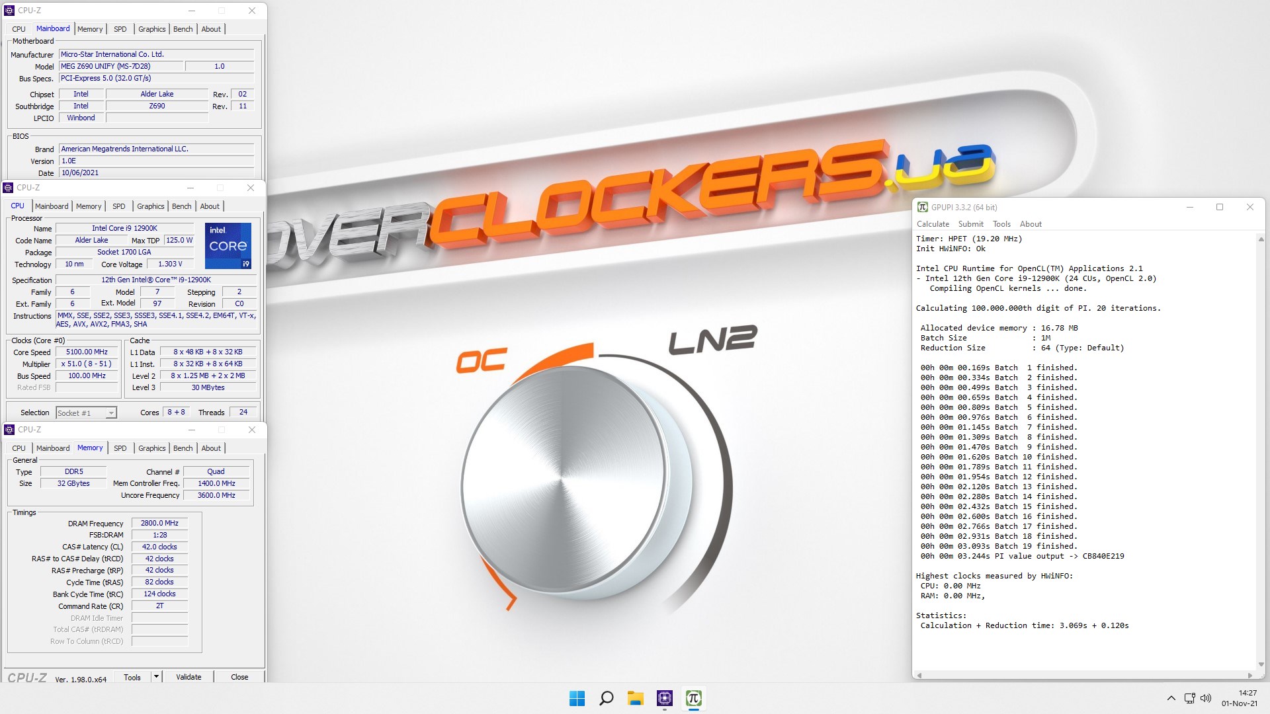Expand the Socket #1 selection dropdown

111,413
